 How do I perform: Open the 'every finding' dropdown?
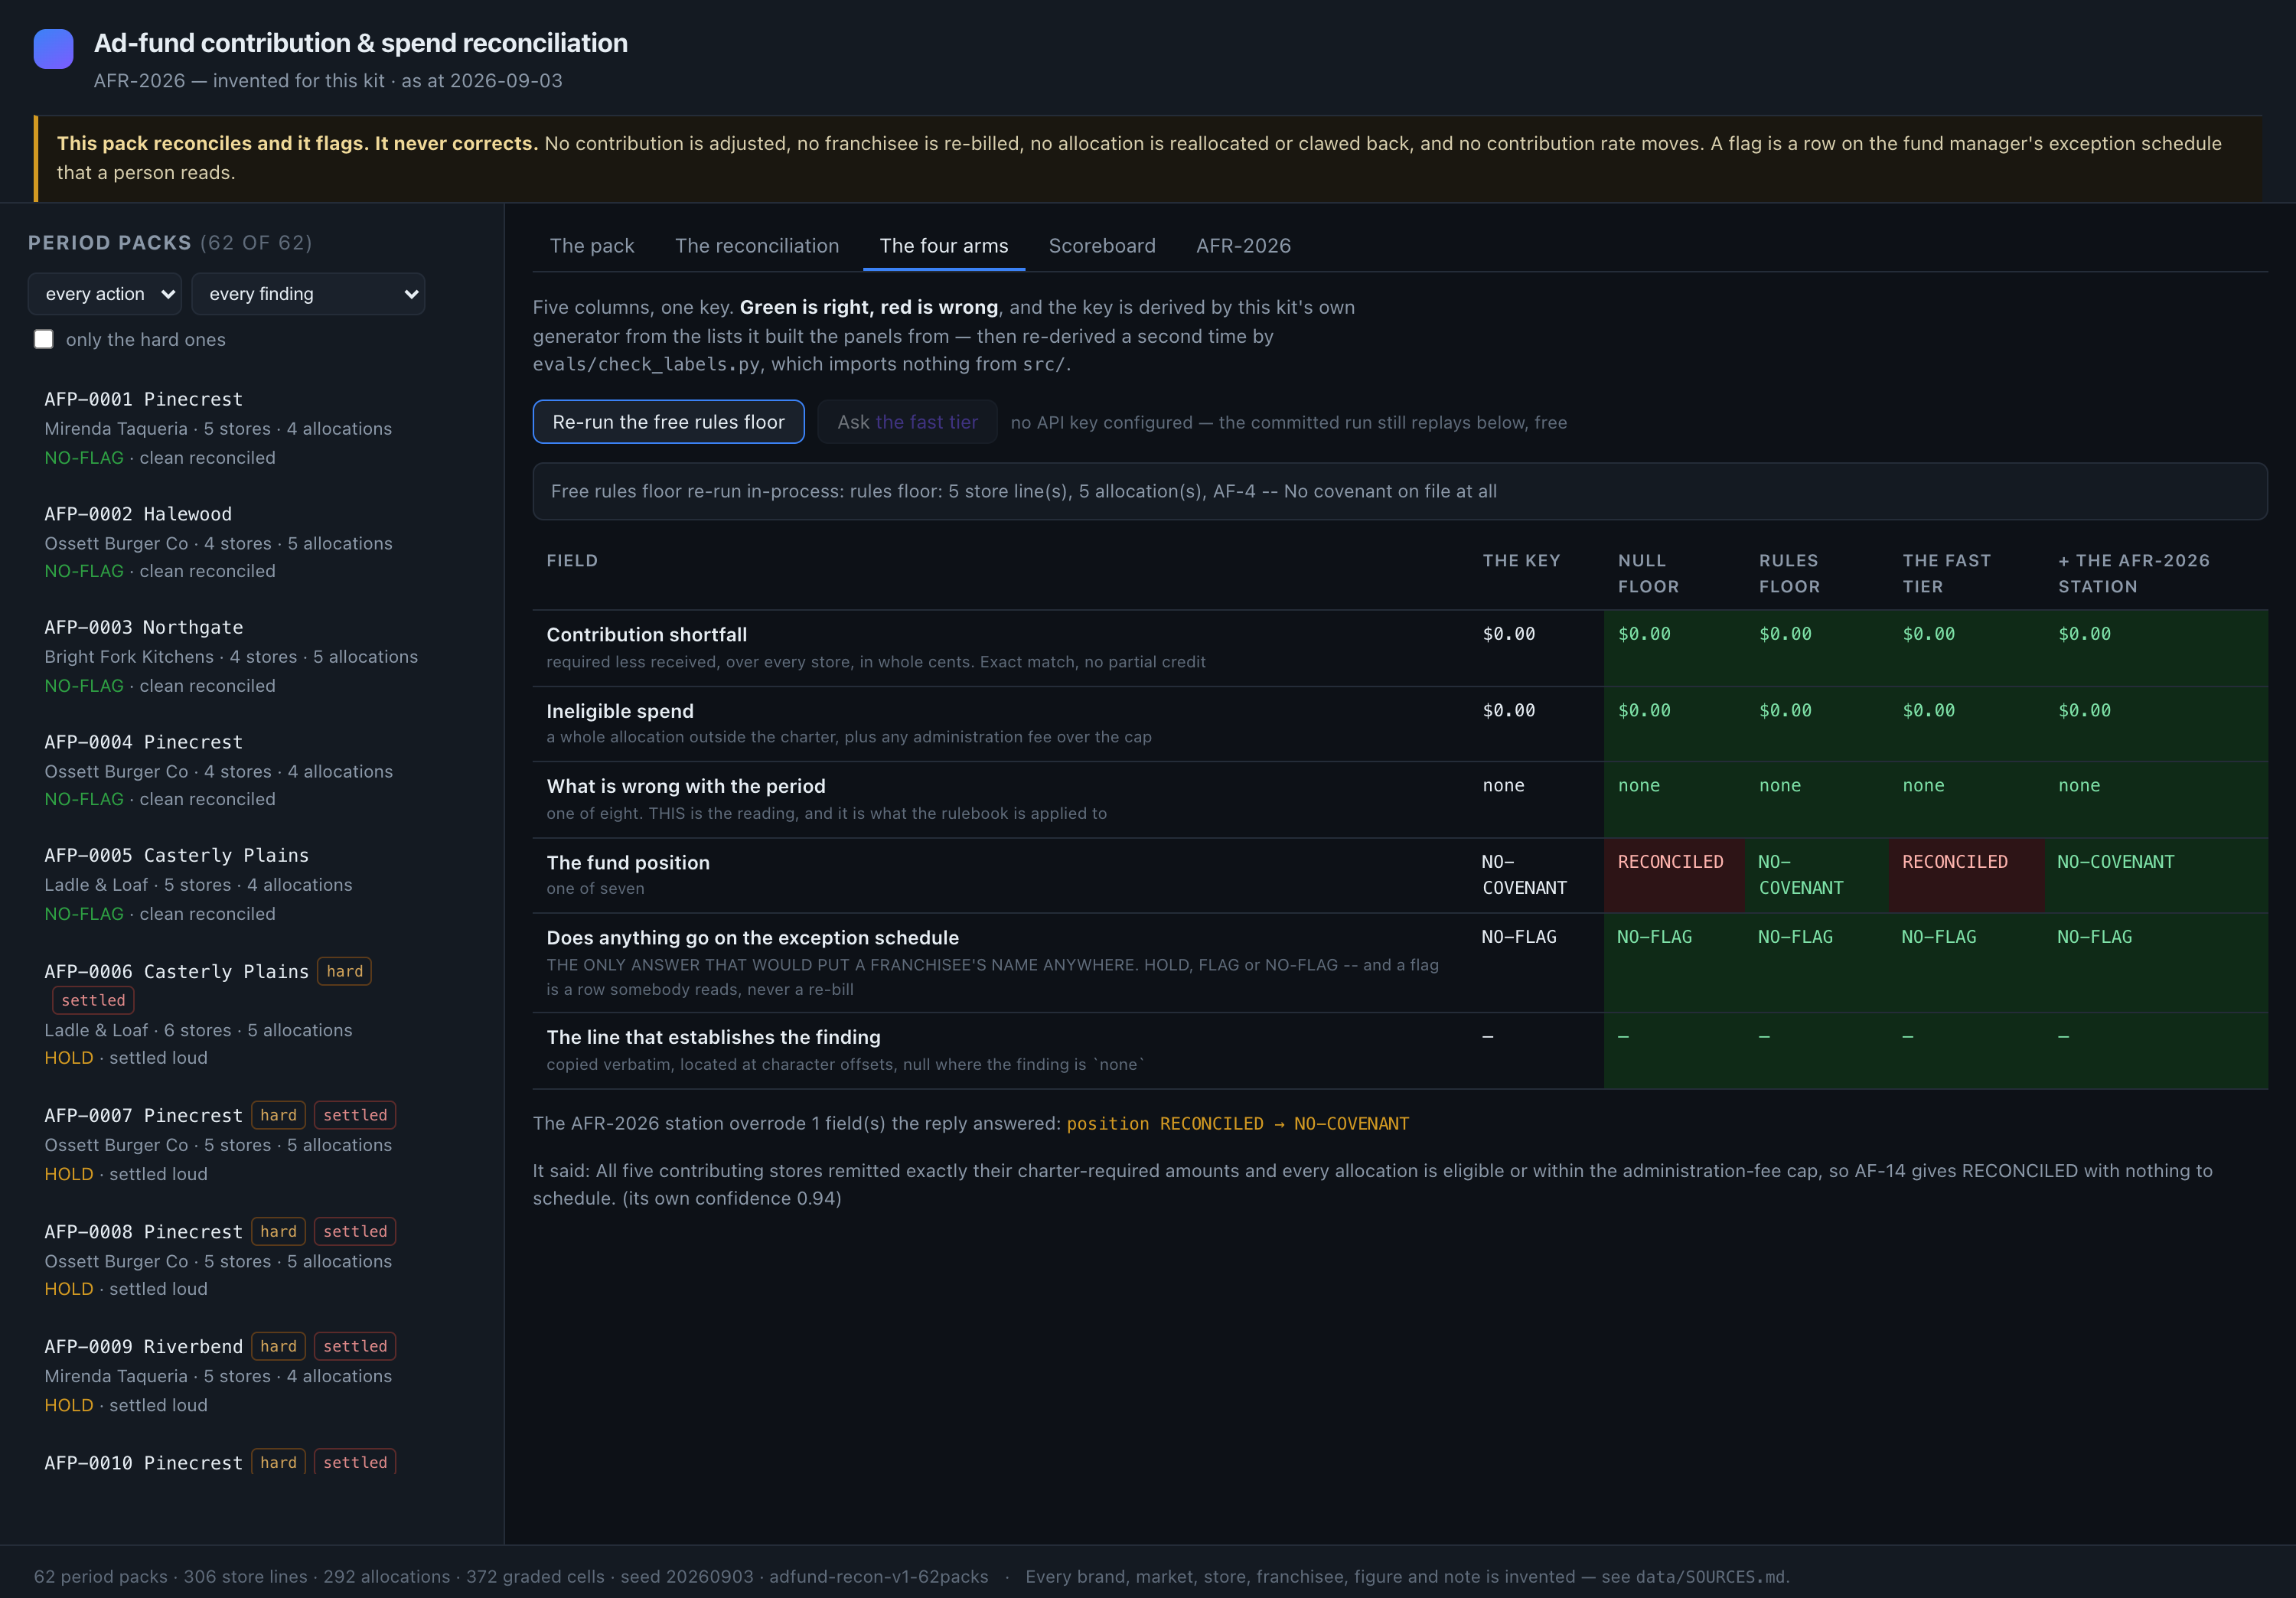308,294
